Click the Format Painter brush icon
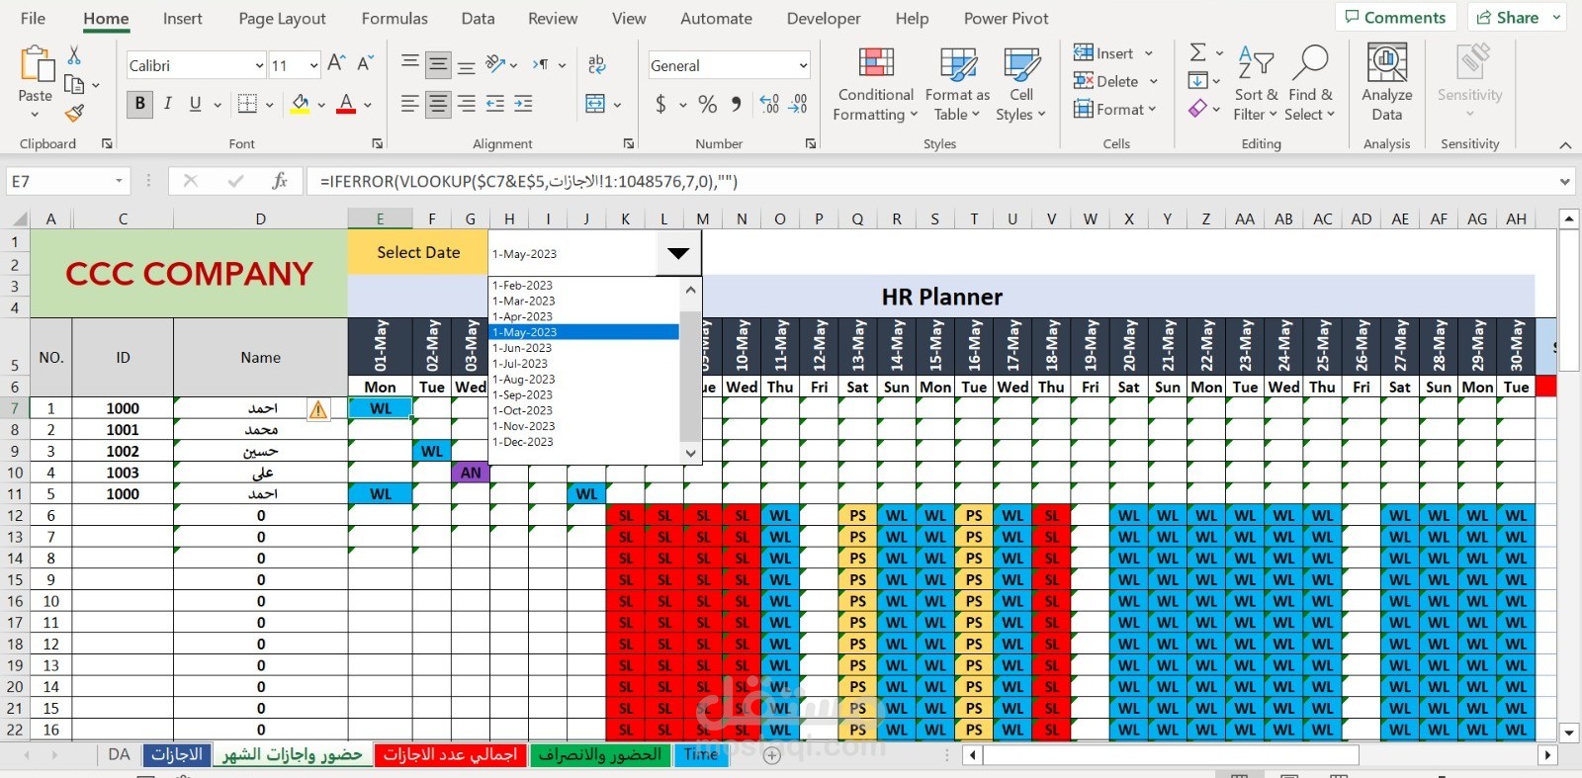1582x778 pixels. click(x=74, y=113)
